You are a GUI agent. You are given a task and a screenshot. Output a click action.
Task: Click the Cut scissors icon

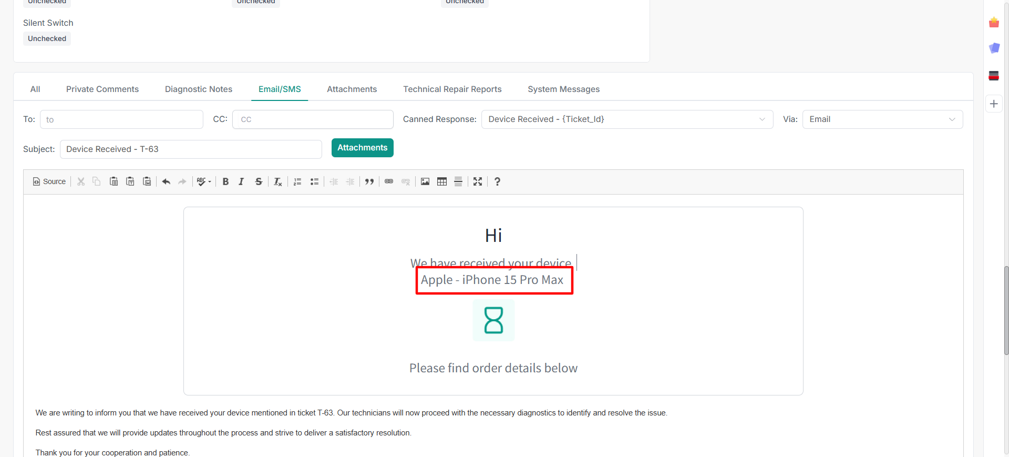pyautogui.click(x=81, y=181)
